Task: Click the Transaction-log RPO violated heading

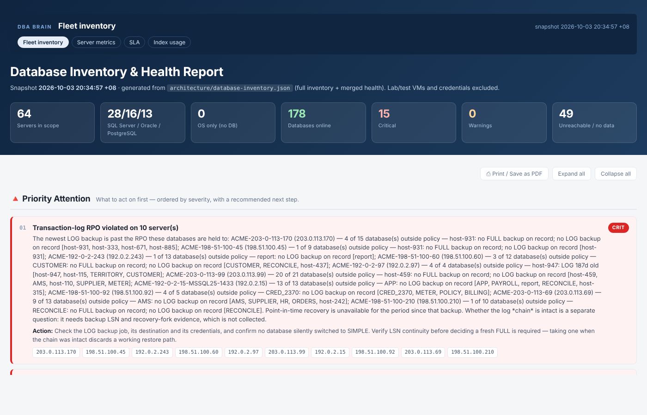Action: coord(105,228)
